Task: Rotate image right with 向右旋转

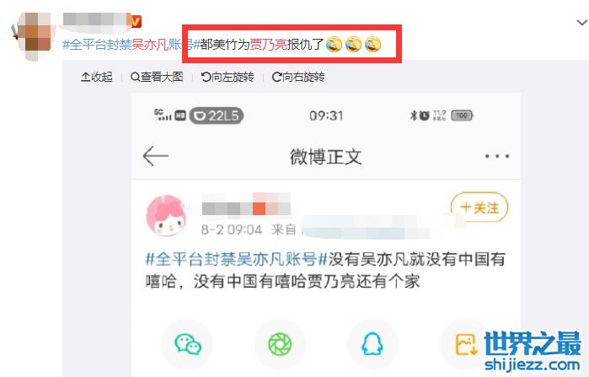Action: click(x=298, y=77)
